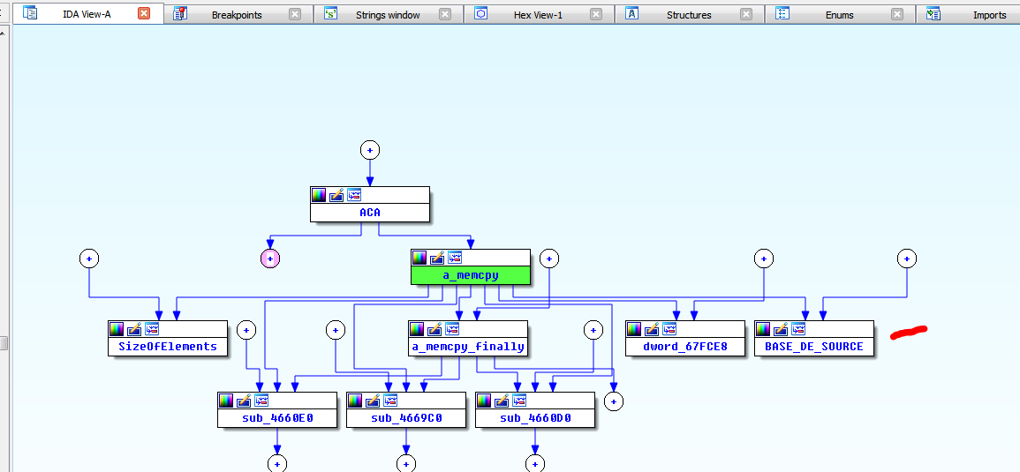Expand the plus circle above BASE_DE_SOURCE at far right

907,258
